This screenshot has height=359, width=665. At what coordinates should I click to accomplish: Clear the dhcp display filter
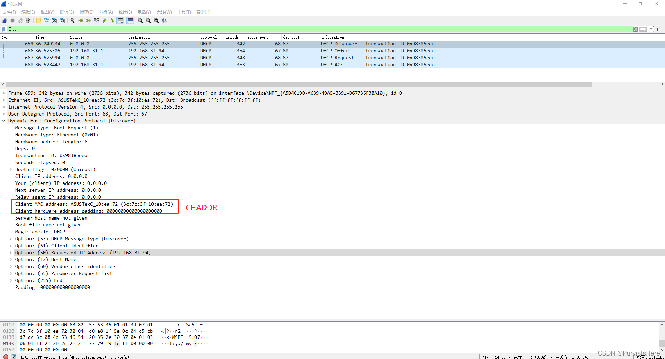tap(636, 29)
